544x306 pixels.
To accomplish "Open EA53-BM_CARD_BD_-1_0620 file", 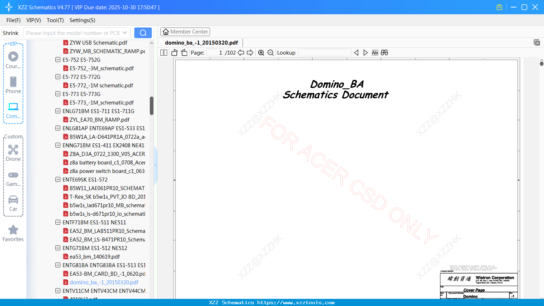I will [x=107, y=274].
